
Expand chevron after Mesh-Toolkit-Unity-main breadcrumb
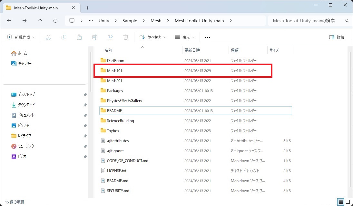point(231,21)
